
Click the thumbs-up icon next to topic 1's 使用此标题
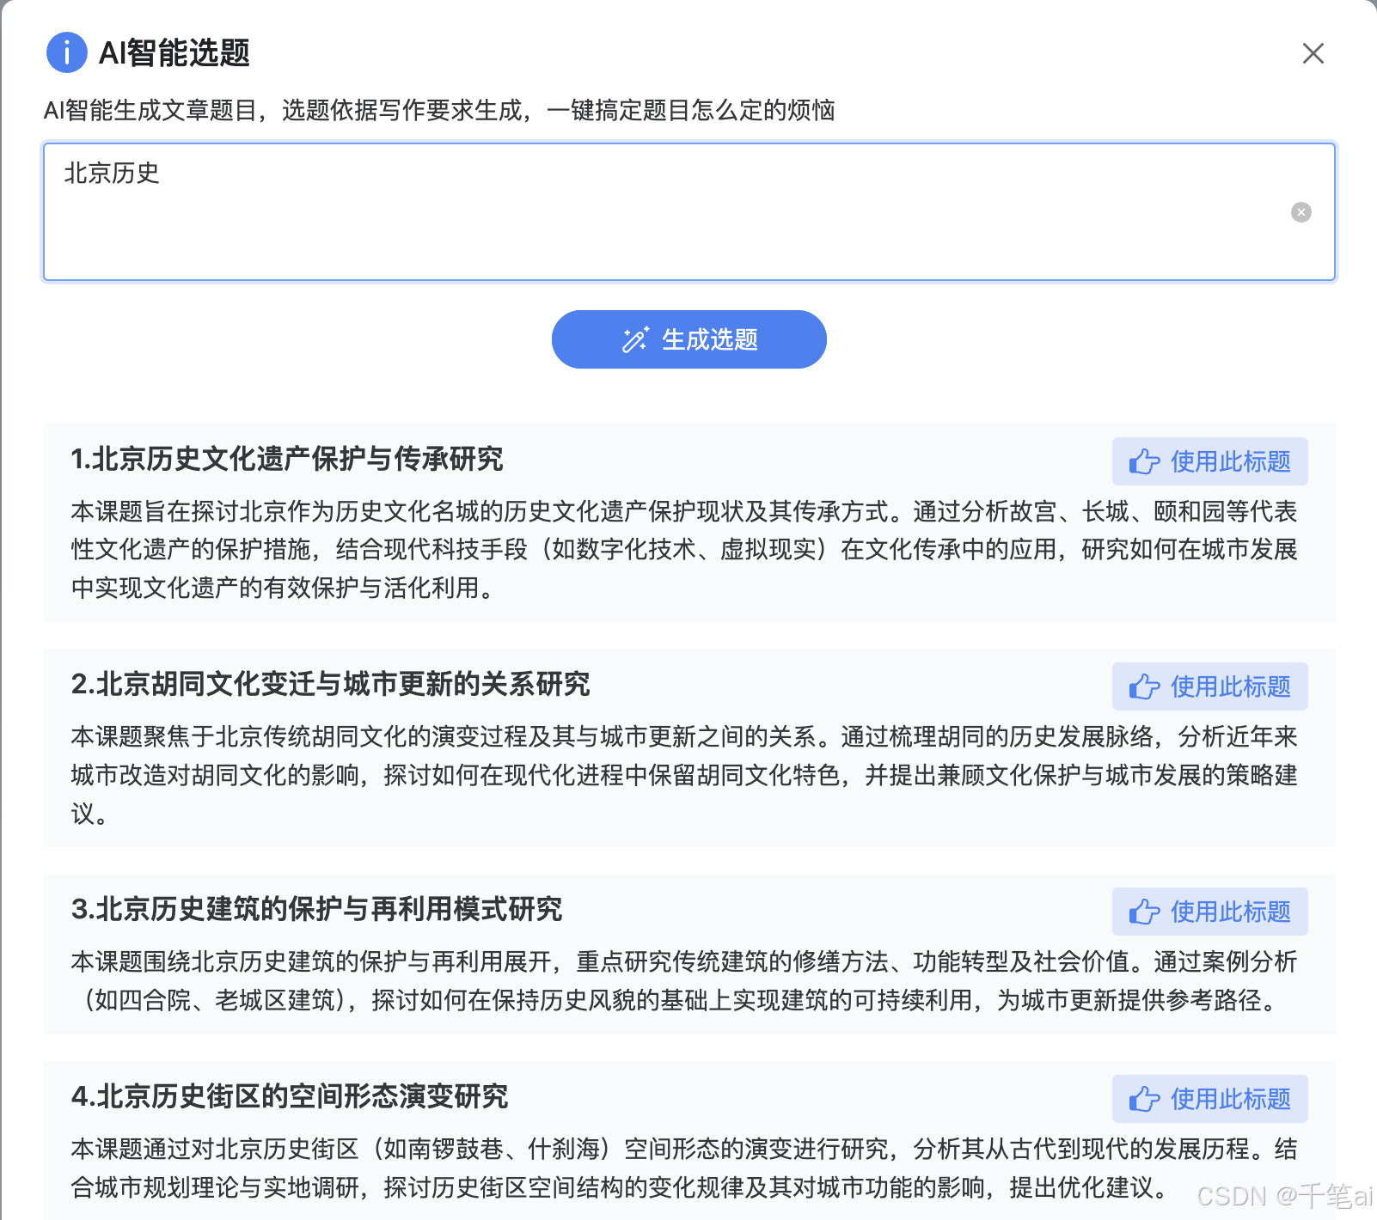tap(1143, 462)
